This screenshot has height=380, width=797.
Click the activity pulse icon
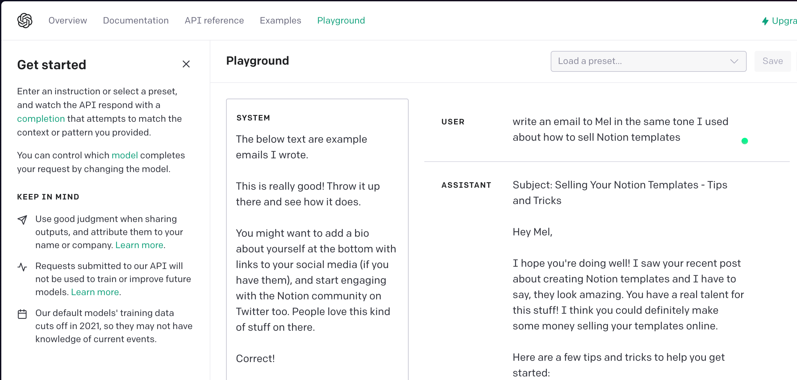(22, 267)
